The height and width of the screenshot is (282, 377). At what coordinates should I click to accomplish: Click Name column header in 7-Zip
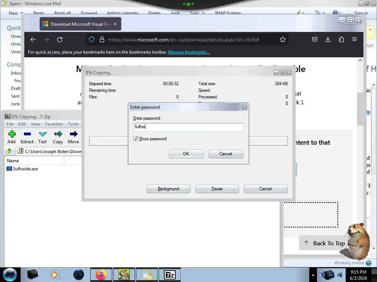[x=34, y=161]
